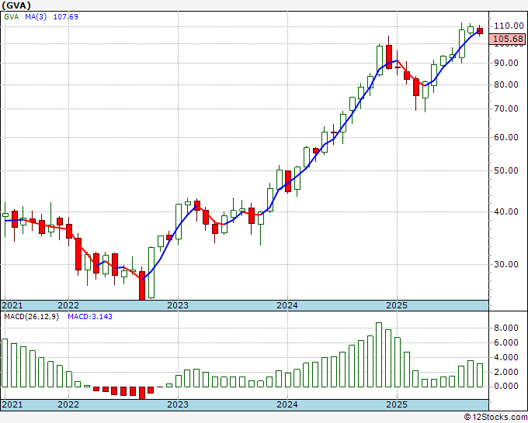This screenshot has height=423, width=528.
Task: Open the 12Stocks.com copyright link
Action: (x=495, y=418)
